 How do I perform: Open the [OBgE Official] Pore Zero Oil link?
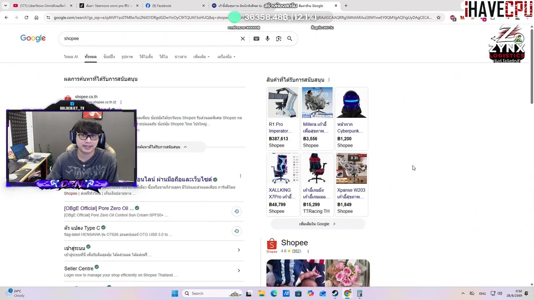pos(99,208)
